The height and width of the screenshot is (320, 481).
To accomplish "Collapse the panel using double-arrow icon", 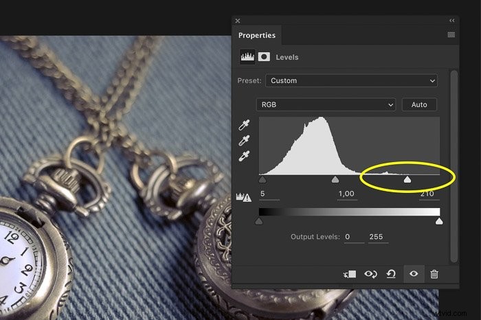I will [452, 21].
